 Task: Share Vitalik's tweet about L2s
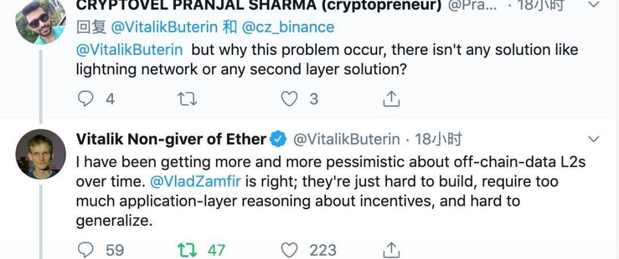[x=391, y=250]
